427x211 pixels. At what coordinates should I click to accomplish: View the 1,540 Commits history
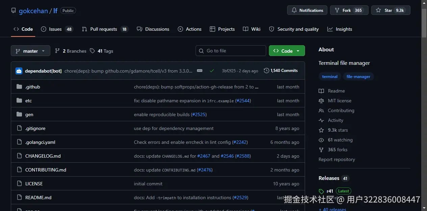[x=281, y=71]
